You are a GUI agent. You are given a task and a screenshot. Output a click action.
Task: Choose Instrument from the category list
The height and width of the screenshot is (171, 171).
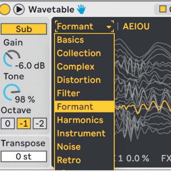[84, 133]
